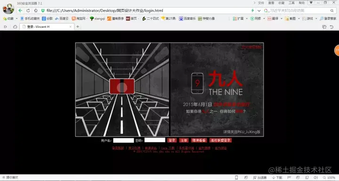The width and height of the screenshot is (339, 181).
Task: Click the 加速器 accelerator status item
Action: pos(259,178)
